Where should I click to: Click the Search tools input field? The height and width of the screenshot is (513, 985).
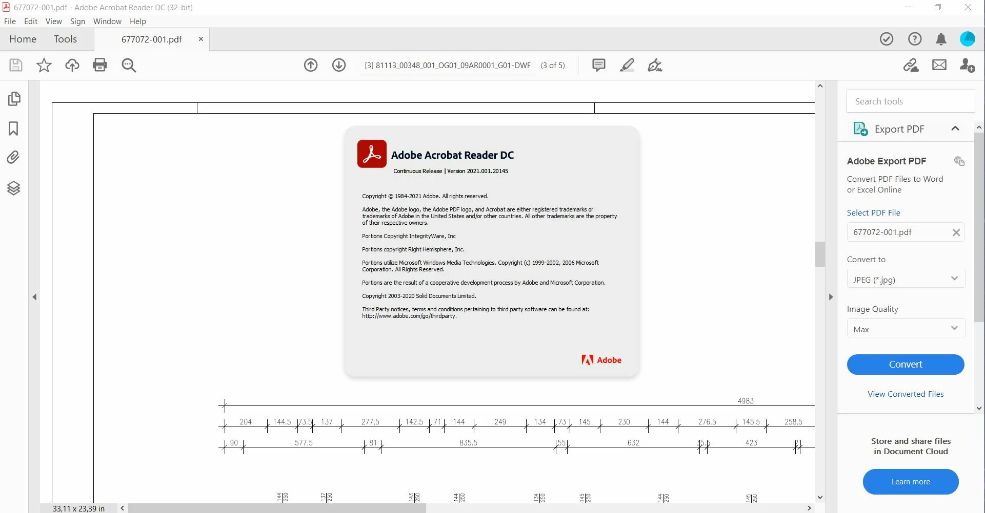(911, 101)
